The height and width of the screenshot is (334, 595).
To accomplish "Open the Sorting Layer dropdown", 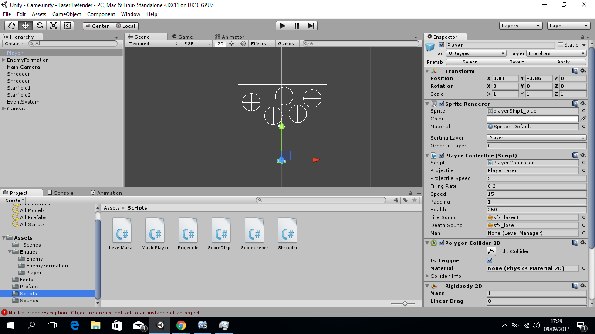I will click(x=536, y=138).
